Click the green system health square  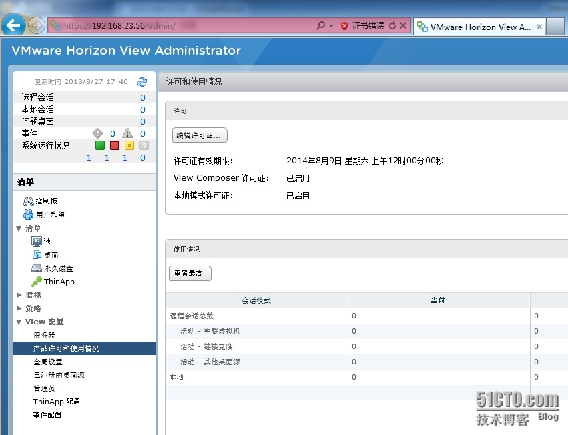(x=100, y=145)
